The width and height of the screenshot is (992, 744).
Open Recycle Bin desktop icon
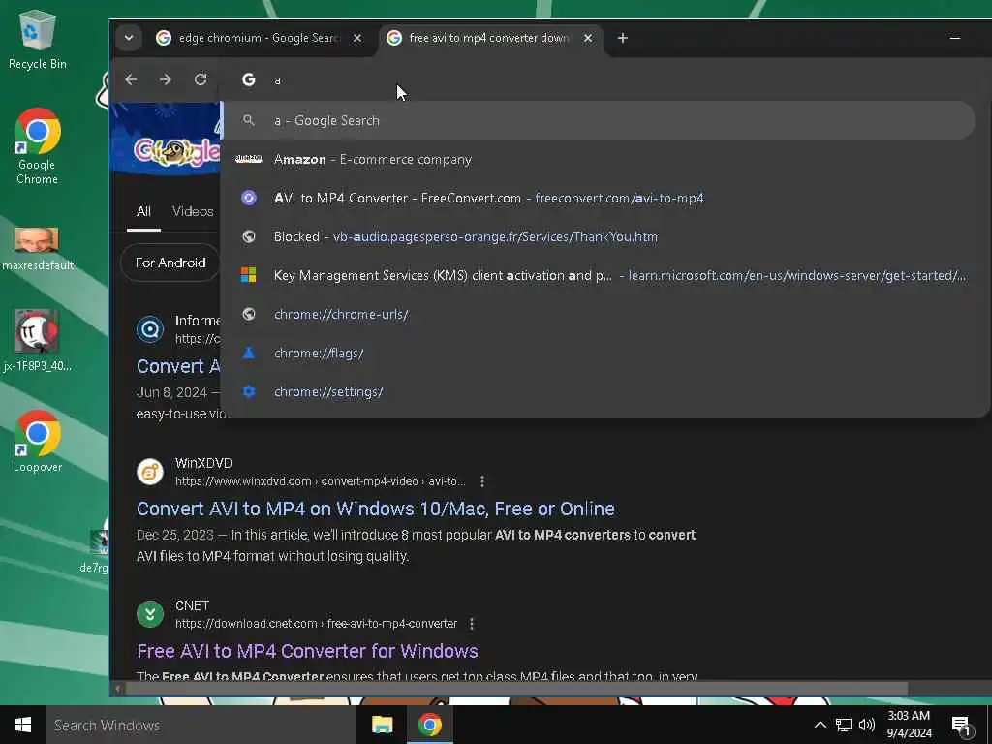38,41
